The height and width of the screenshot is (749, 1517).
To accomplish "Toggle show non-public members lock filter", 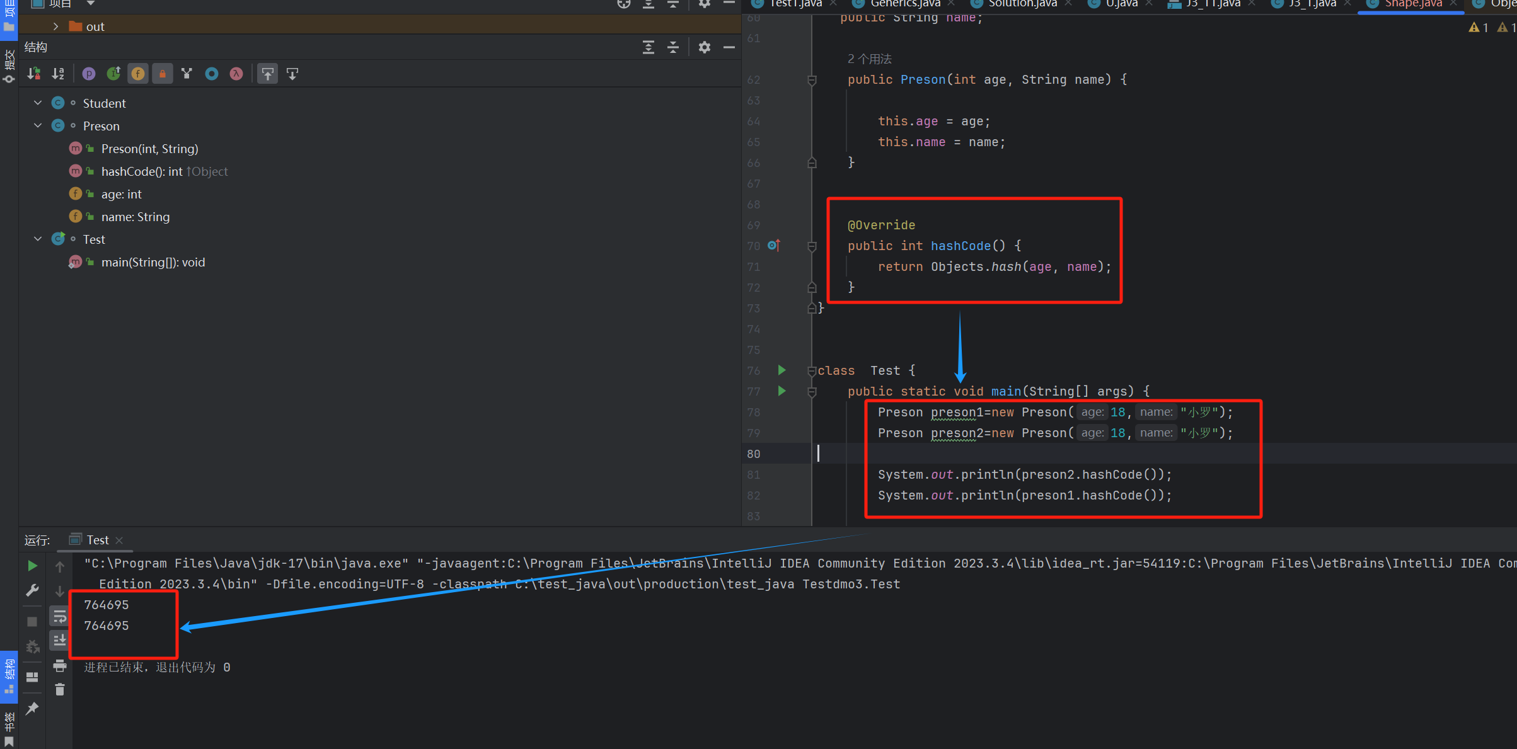I will [x=163, y=74].
